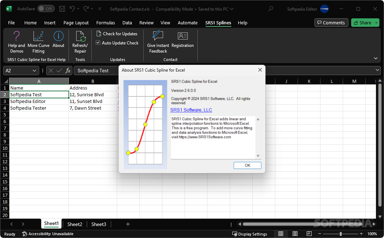Open the Redo history dropdown arrow
Image resolution: width=384 pixels, height=238 pixels.
click(92, 9)
